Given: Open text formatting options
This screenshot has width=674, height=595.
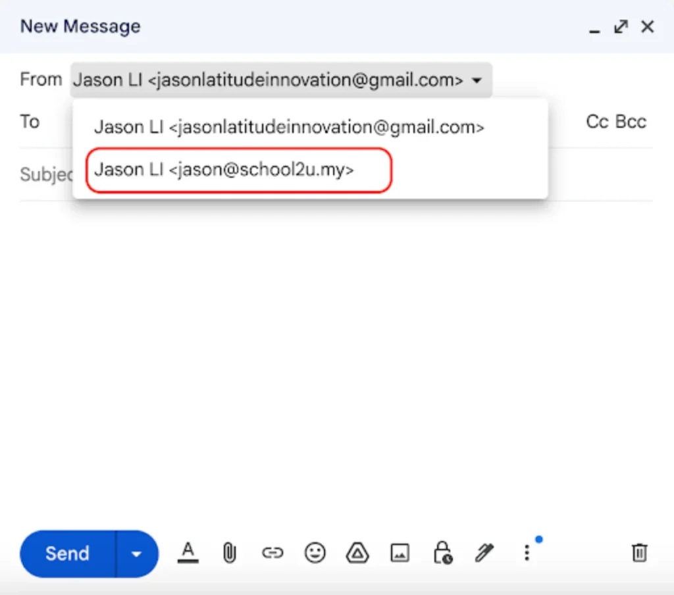Looking at the screenshot, I should click(188, 553).
